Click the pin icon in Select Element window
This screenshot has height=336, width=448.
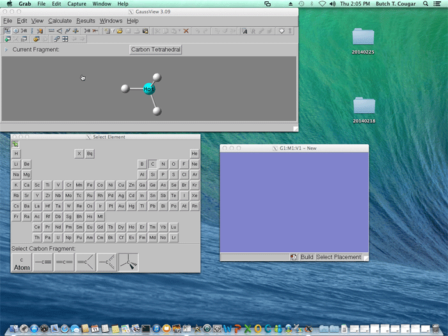[x=15, y=144]
